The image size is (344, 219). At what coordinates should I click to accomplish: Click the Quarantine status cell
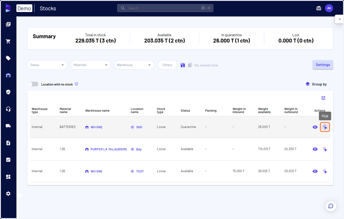tap(188, 127)
